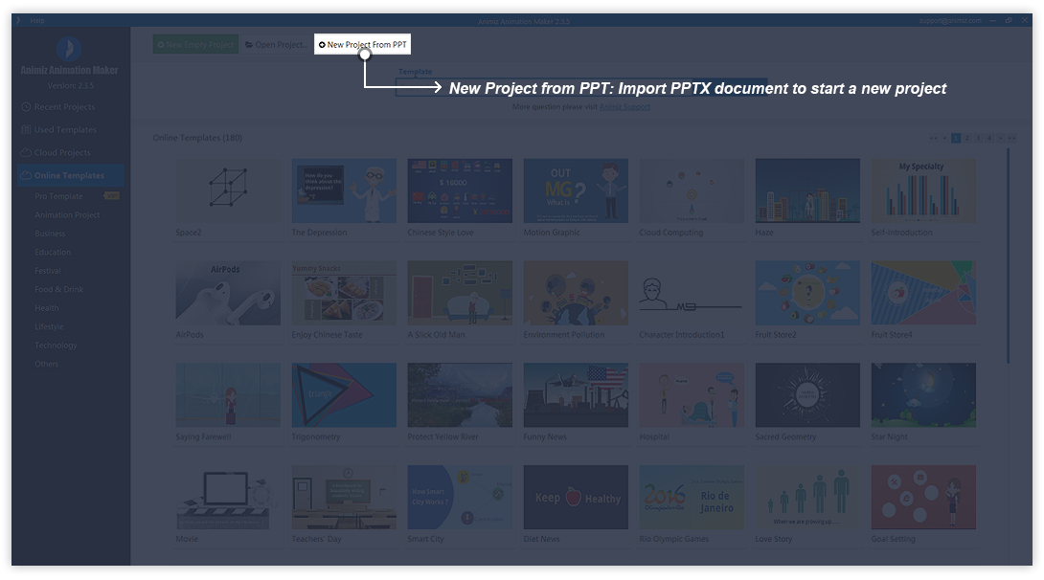Open the Space2 cube template thumbnail
1044x580 pixels.
point(228,190)
